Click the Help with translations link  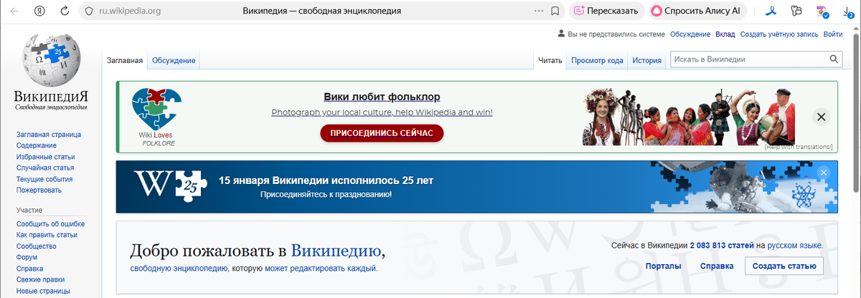799,147
